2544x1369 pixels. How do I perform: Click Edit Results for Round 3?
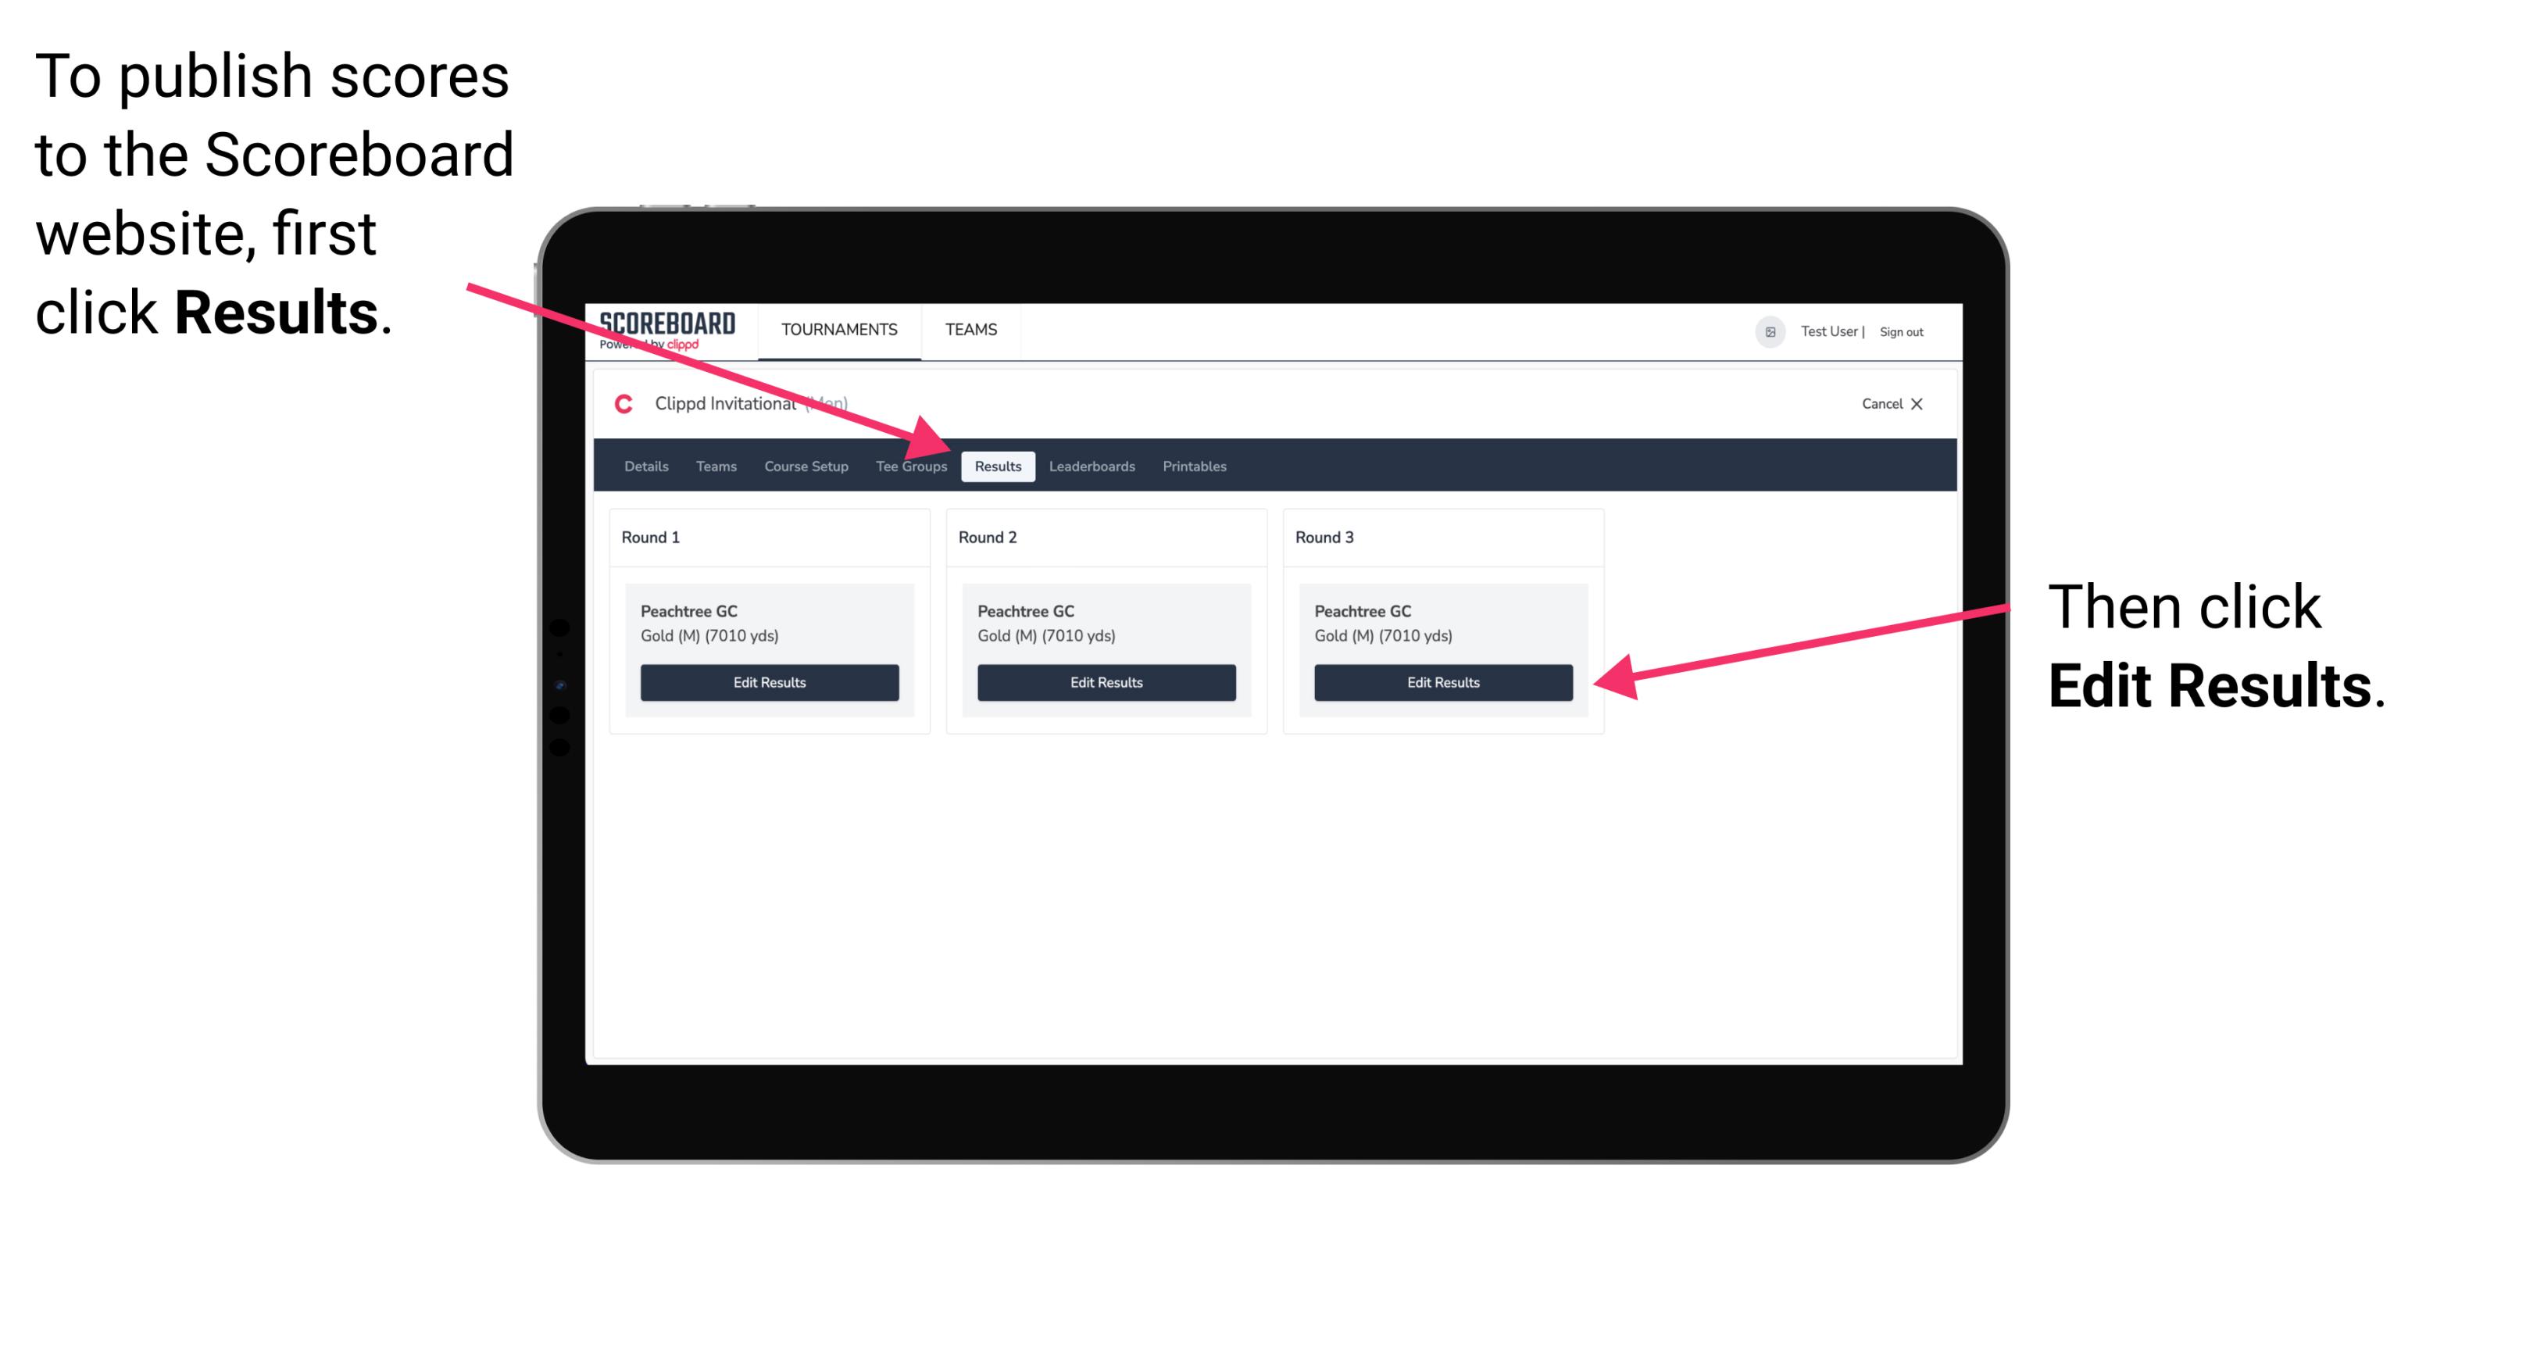(x=1442, y=683)
